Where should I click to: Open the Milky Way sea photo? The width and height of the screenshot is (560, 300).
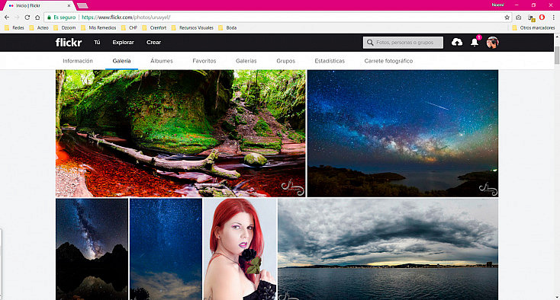[x=403, y=133]
